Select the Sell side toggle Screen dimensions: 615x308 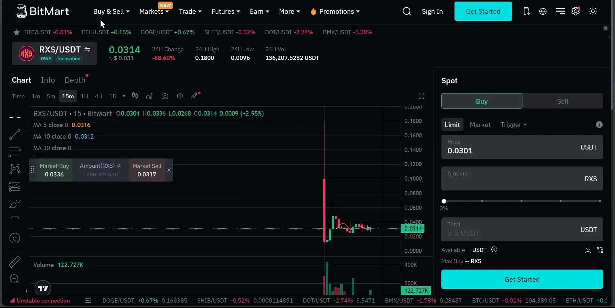[x=562, y=101]
